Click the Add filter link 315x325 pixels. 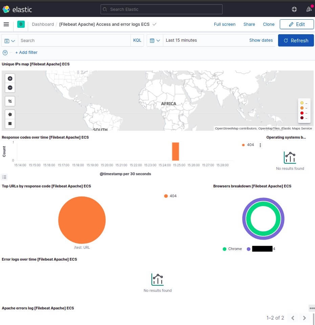click(26, 53)
